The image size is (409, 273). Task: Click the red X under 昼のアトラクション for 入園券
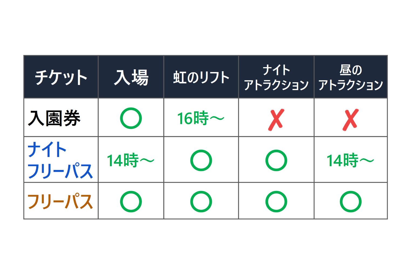pos(350,120)
